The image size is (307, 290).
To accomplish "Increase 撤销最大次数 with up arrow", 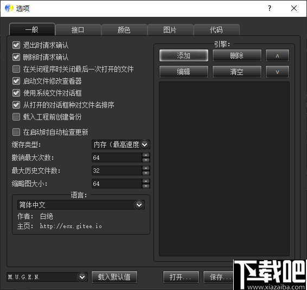I will tap(146, 155).
